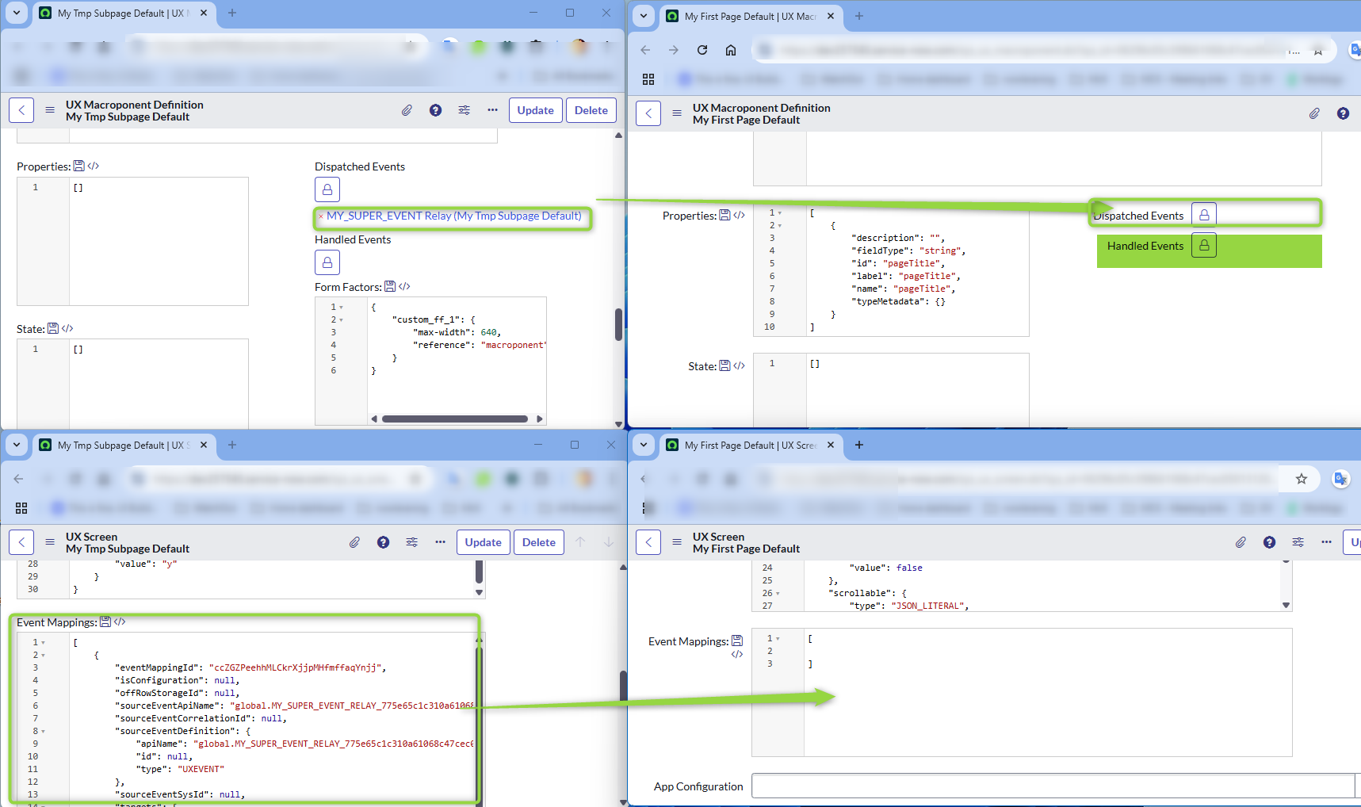Click browser reload icon in My First Page window
Screen dimensions: 1361x807
click(702, 50)
